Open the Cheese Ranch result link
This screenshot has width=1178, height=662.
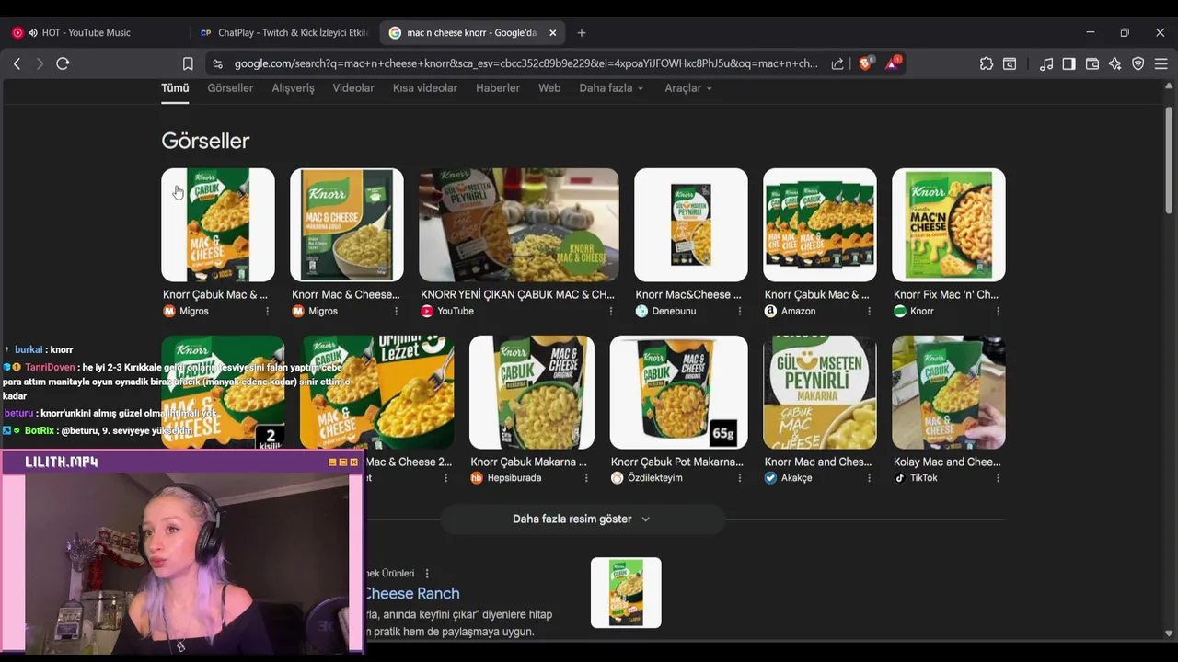[x=412, y=593]
